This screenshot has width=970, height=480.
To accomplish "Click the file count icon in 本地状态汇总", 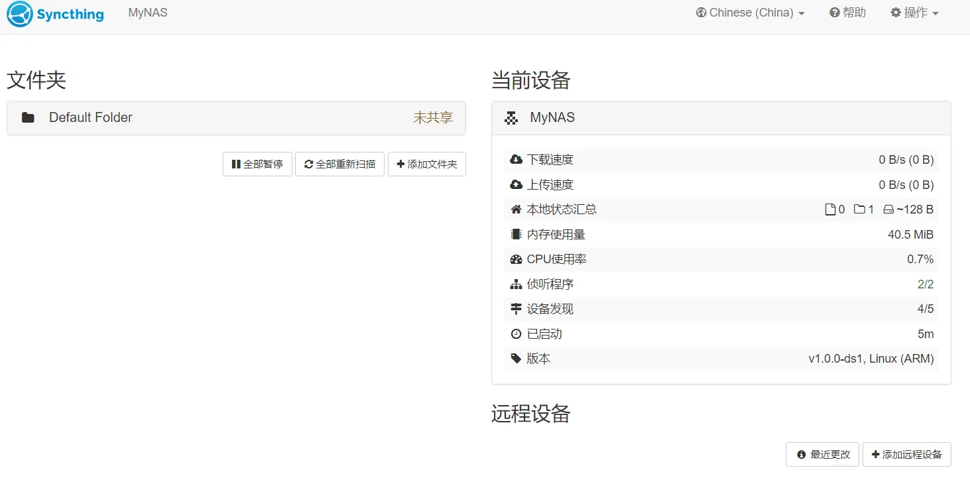I will (x=829, y=210).
